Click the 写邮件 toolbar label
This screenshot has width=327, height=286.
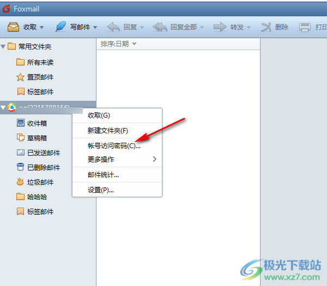pos(80,27)
